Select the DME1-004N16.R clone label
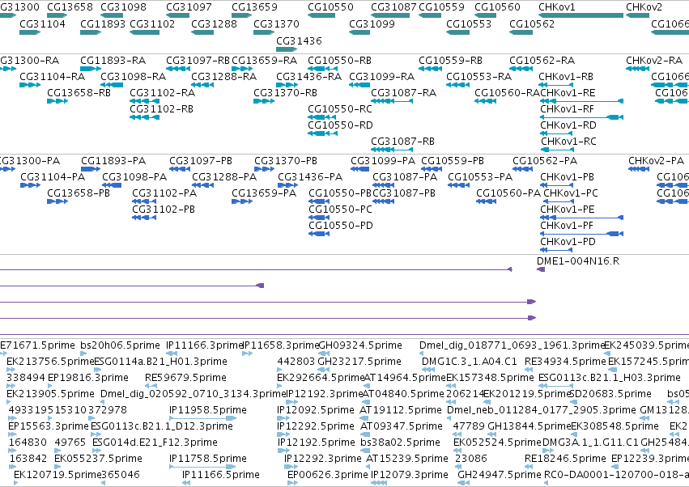The image size is (689, 487). pos(578,260)
